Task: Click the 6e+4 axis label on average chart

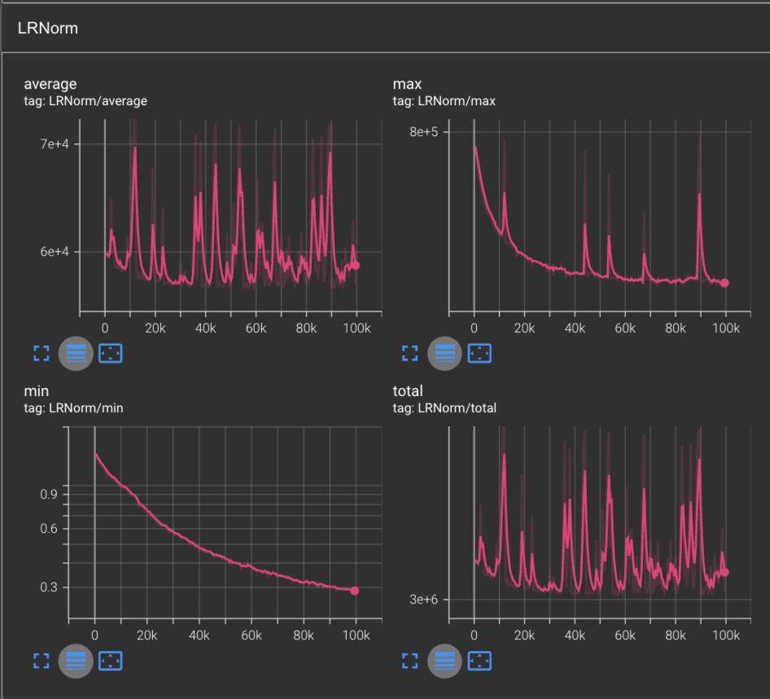Action: pos(55,252)
